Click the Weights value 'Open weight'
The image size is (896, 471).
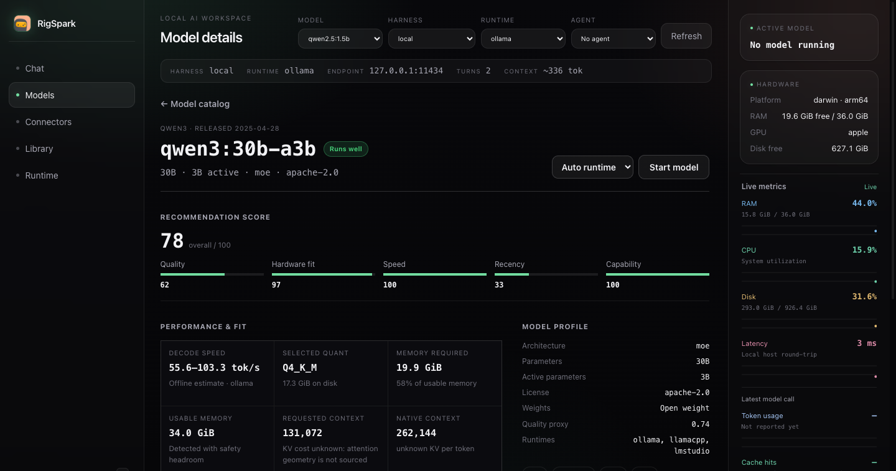[685, 408]
